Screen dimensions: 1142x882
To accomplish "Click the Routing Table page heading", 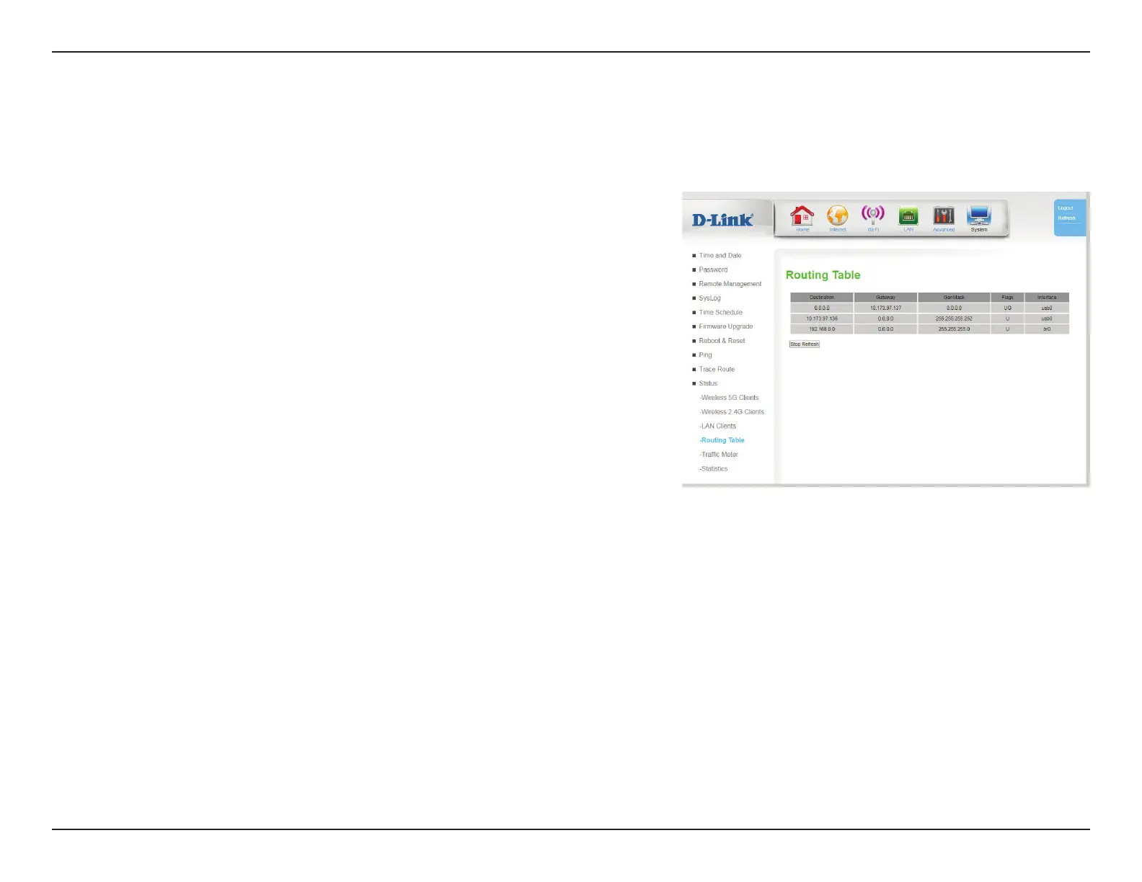I will tap(823, 275).
